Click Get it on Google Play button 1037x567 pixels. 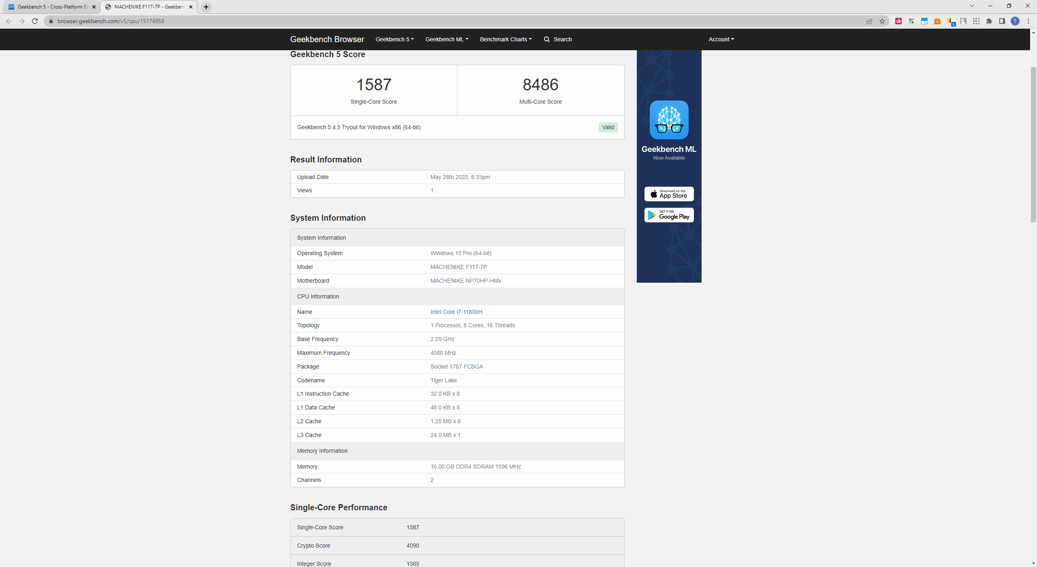pyautogui.click(x=669, y=215)
